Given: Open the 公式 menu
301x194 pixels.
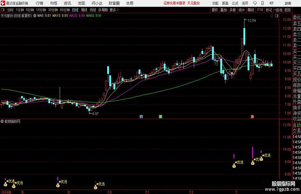Looking at the screenshot, I should 235,3.
